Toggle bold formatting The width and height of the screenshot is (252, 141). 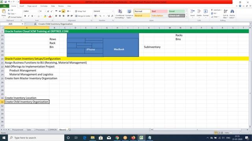click(x=25, y=16)
